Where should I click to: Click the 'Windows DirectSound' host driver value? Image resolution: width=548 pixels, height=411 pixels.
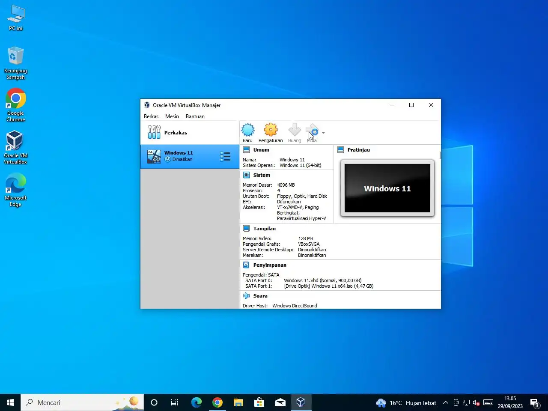point(295,306)
